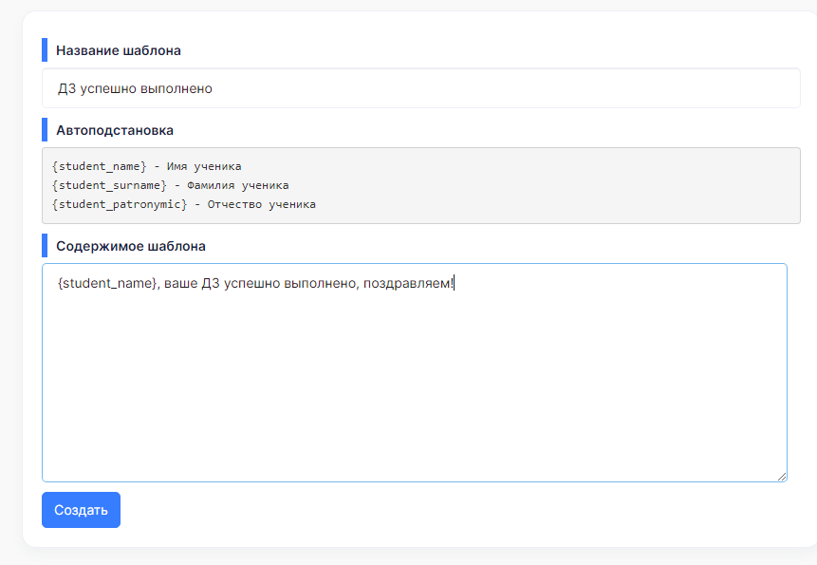Grab the textarea resize handle corner
This screenshot has width=817, height=565.
(x=782, y=477)
